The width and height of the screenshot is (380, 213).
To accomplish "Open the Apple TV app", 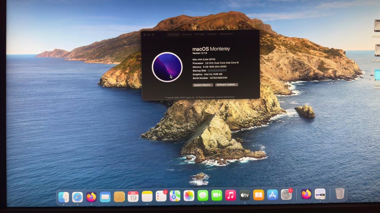I will point(244,195).
